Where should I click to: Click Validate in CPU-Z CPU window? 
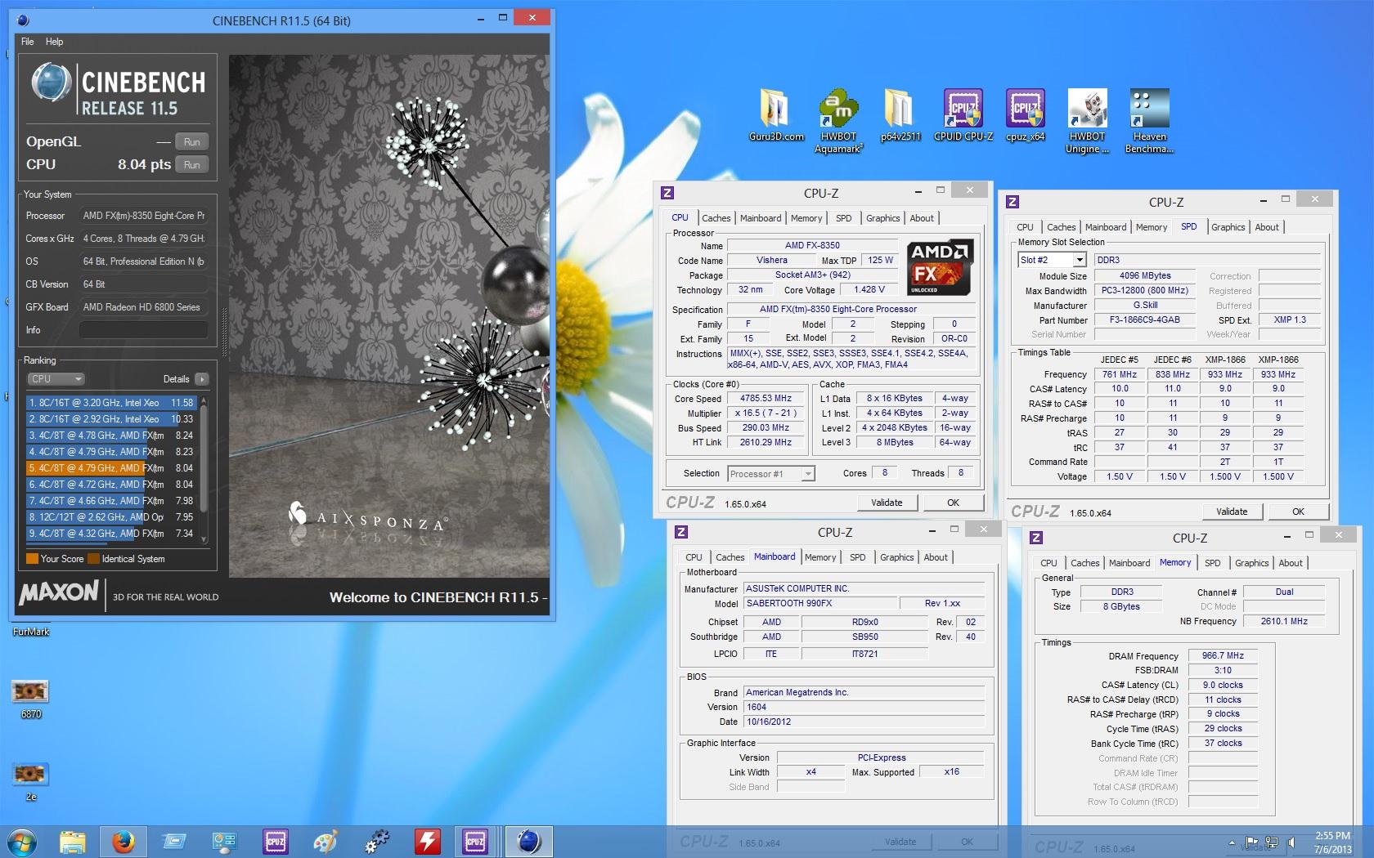(x=887, y=503)
